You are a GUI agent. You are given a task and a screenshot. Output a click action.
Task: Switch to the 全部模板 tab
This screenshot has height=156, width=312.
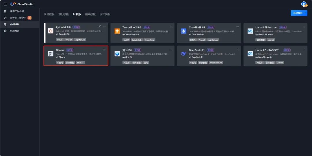click(49, 14)
